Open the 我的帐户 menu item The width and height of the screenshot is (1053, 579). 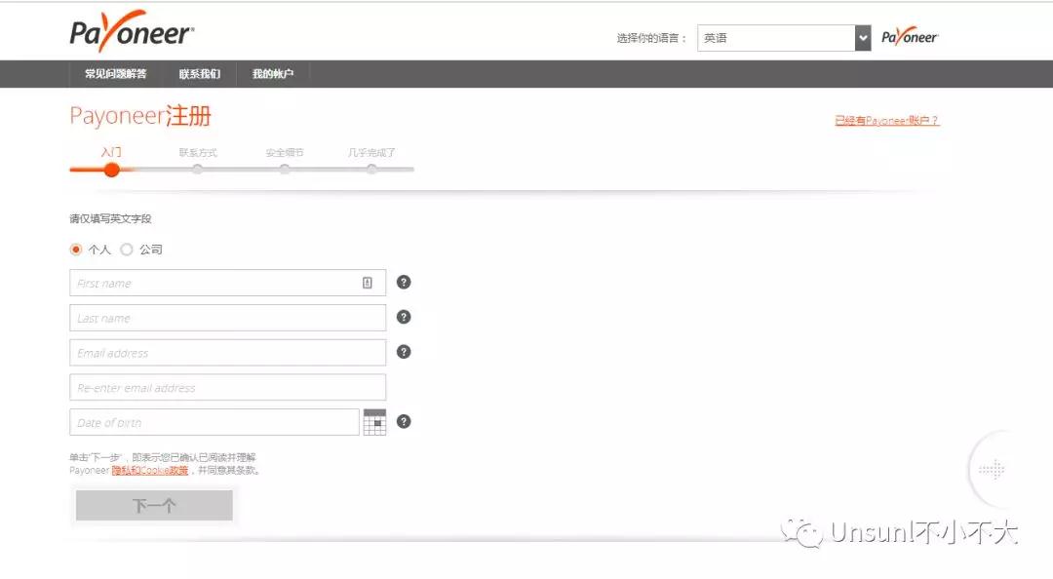(273, 73)
